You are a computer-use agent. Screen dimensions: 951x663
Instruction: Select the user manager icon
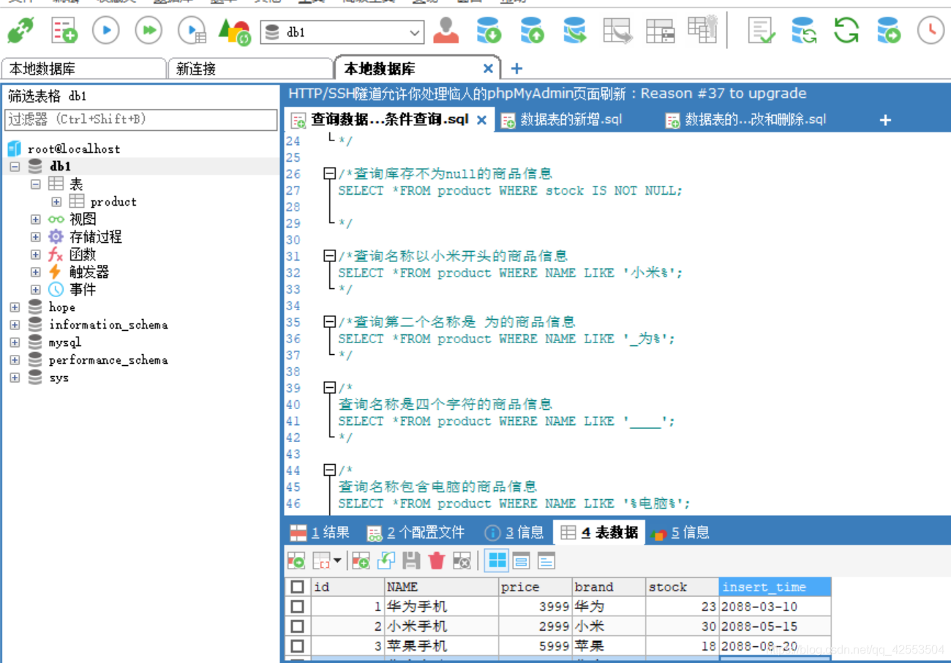446,31
